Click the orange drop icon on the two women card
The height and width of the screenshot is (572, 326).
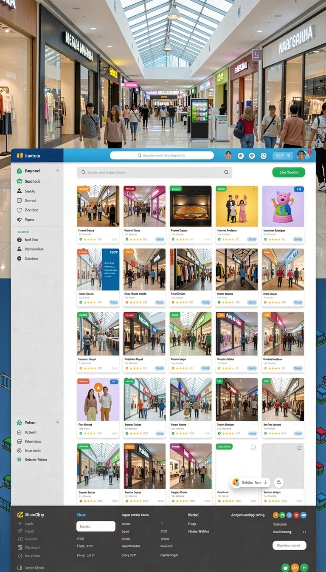(x=98, y=387)
